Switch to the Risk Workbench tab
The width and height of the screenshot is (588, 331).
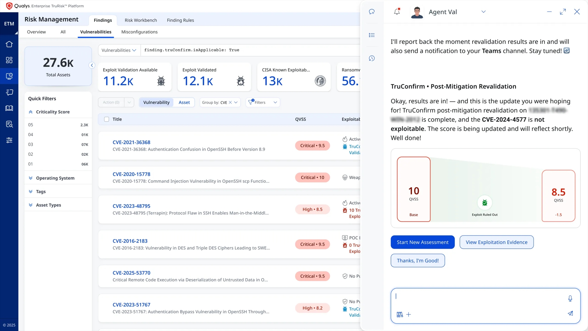[x=141, y=20]
